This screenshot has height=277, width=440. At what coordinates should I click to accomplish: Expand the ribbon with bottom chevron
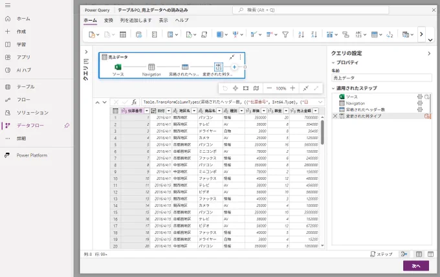pos(430,40)
